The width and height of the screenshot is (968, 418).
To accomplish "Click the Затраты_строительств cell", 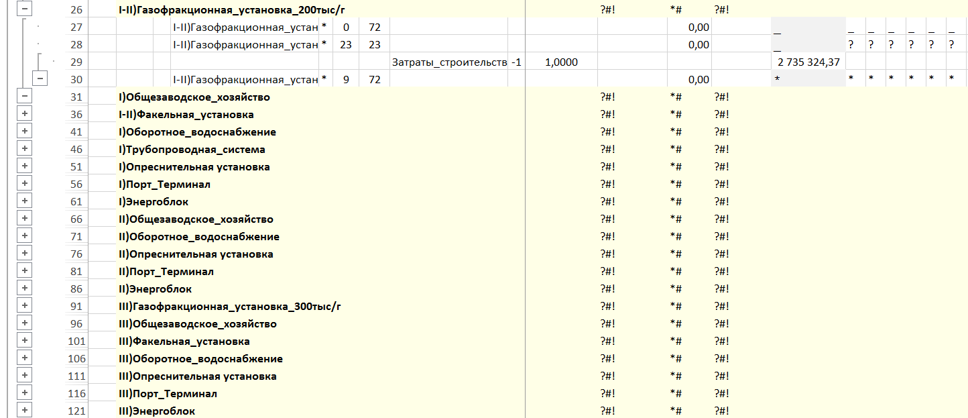I will pos(448,62).
